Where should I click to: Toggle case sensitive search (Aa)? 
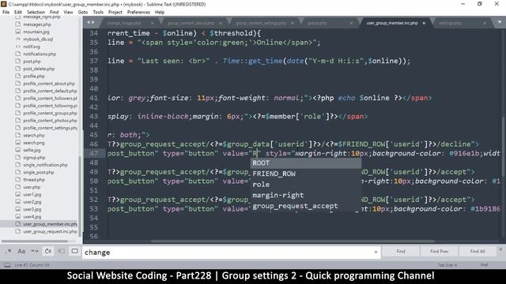coord(21,251)
